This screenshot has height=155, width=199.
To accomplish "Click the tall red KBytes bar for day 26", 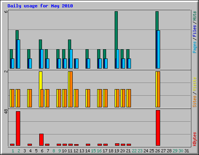I will pos(158,128).
